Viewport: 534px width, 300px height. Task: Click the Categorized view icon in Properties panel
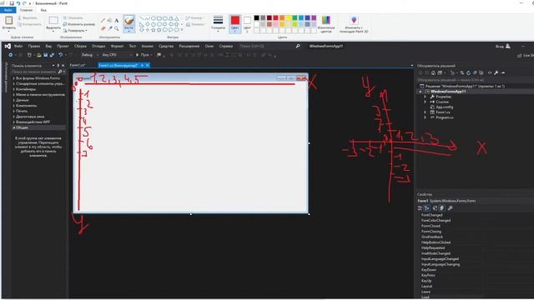tap(420, 207)
